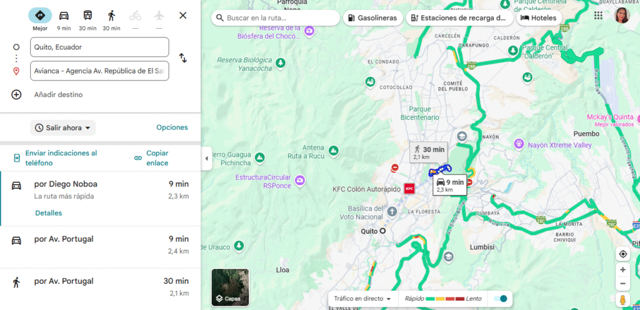This screenshot has height=310, width=640.
Task: Click the origin field Quito, Ecuador
Action: tap(99, 47)
